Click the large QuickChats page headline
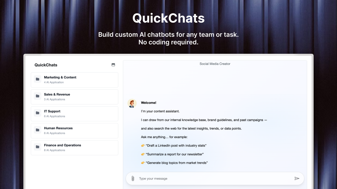The width and height of the screenshot is (337, 189). coord(168,18)
